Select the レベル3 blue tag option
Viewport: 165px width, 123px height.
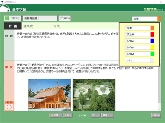click(x=139, y=41)
